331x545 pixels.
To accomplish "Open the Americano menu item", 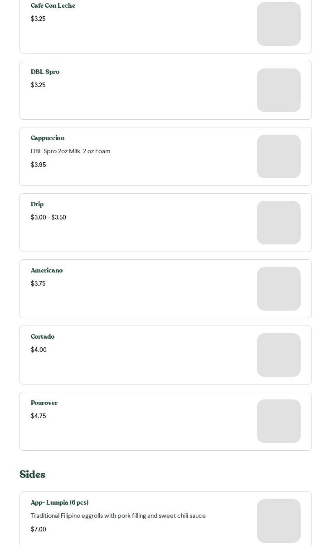I will click(47, 271).
